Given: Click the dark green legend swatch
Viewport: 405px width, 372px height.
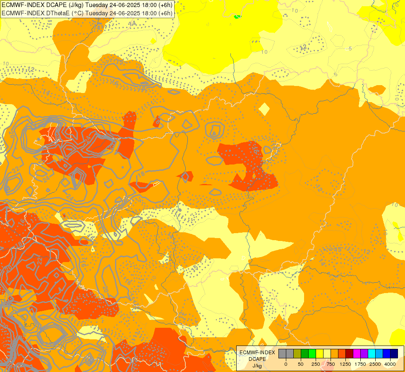Looking at the screenshot, I should click(305, 353).
